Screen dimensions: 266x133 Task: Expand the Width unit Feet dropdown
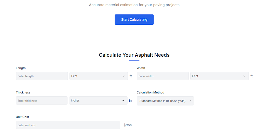click(219, 76)
